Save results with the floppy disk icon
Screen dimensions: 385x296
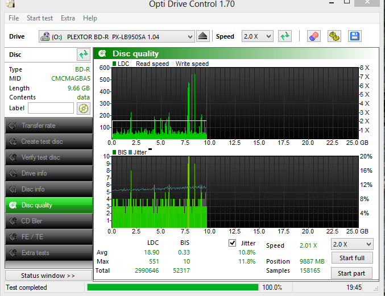pos(354,36)
